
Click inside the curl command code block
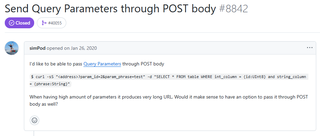(169, 80)
